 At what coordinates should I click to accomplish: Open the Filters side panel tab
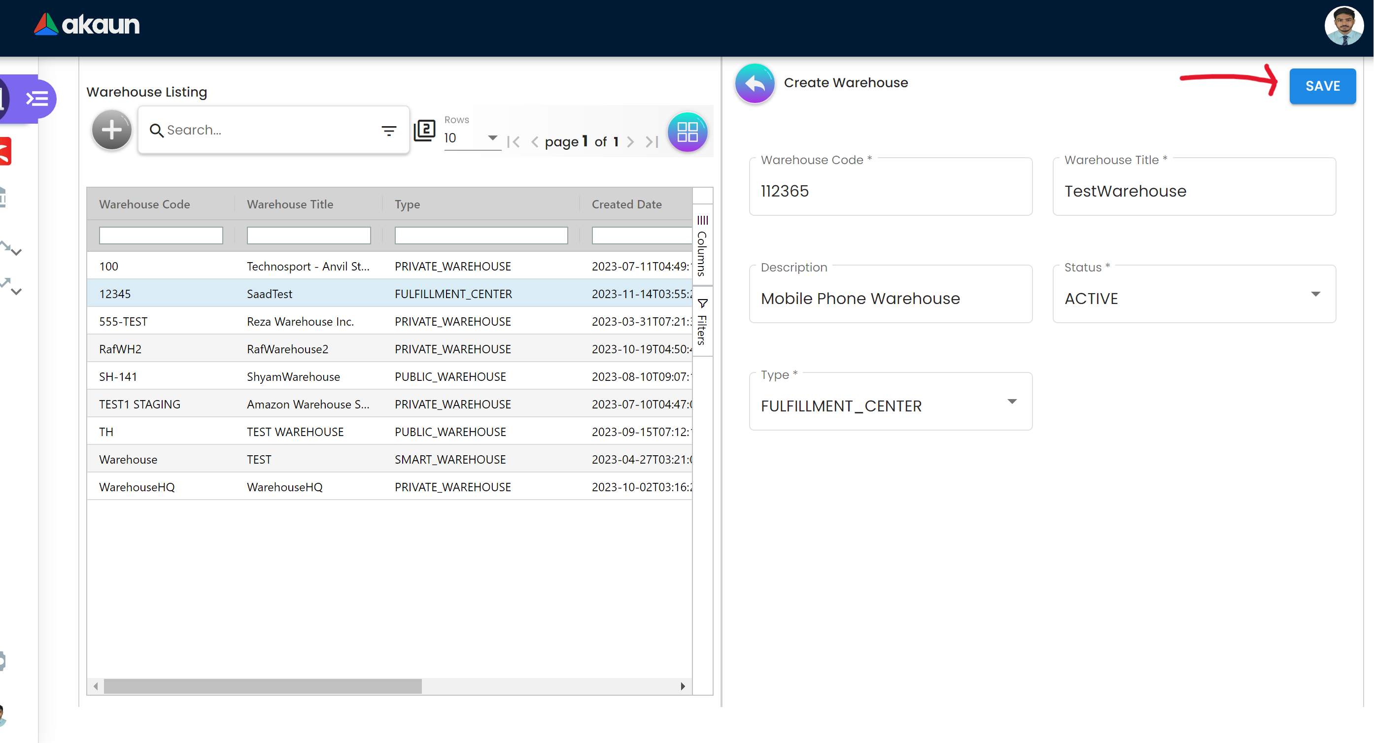coord(702,323)
